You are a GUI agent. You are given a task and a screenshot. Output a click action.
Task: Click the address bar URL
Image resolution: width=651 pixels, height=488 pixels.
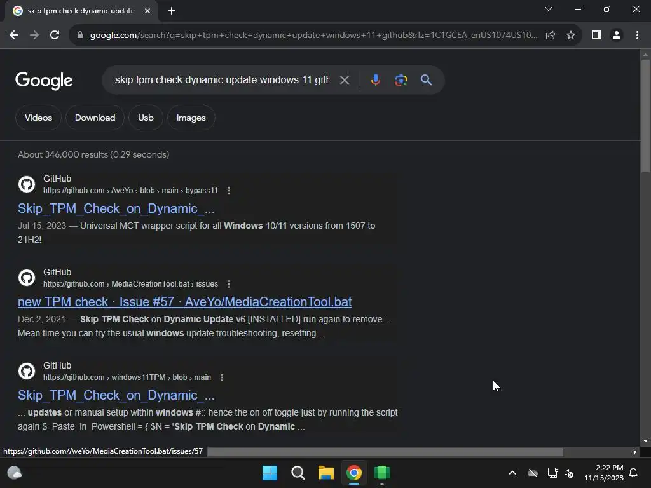tap(314, 36)
